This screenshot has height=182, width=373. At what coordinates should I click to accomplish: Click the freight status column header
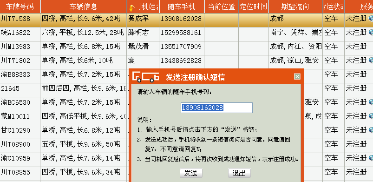(x=334, y=7)
